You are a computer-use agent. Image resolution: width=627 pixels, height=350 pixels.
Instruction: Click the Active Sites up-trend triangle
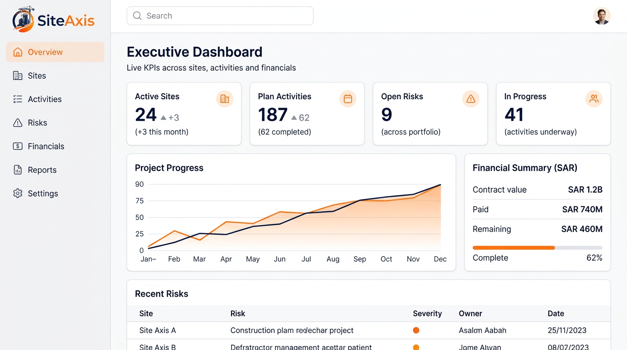164,118
